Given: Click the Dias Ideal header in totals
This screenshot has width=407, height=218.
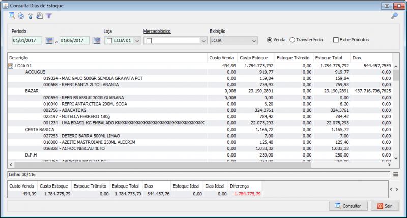Looking at the screenshot, I should click(215, 186).
